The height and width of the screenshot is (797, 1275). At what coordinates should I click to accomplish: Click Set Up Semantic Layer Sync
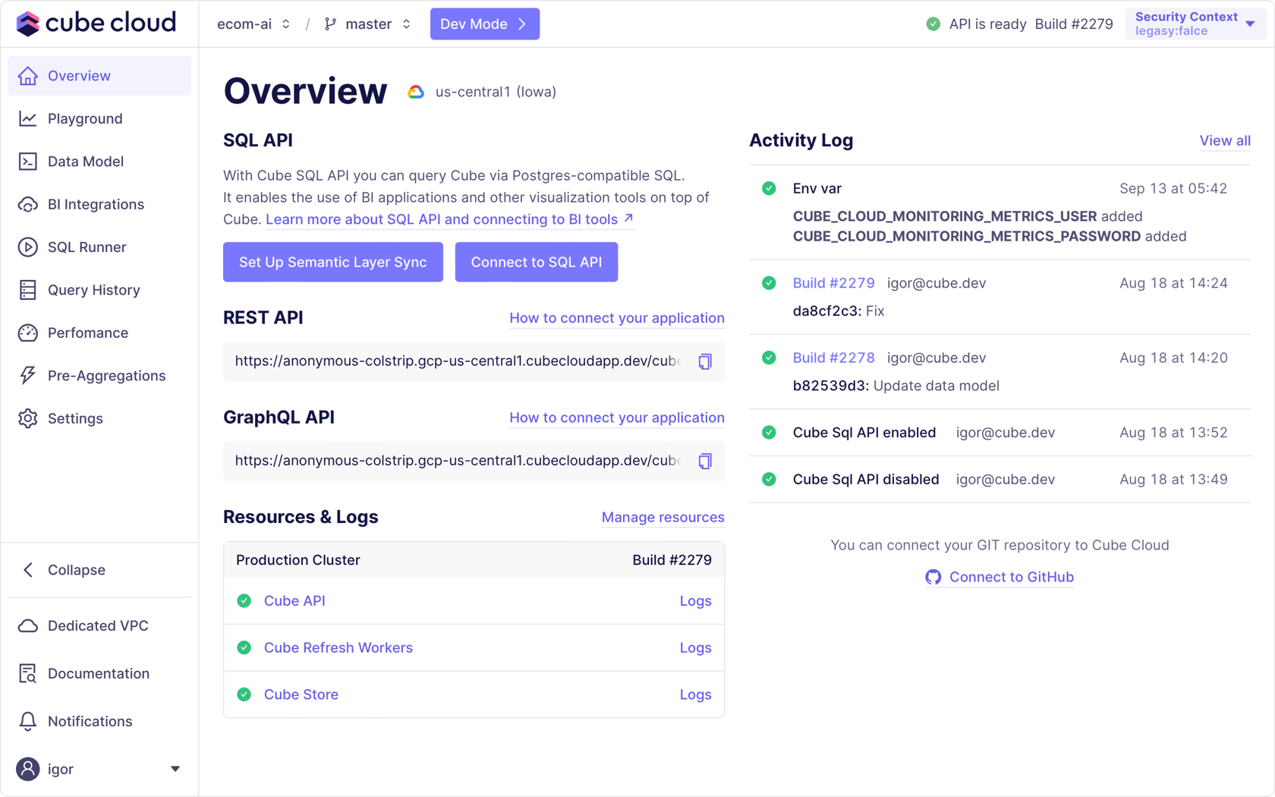[333, 262]
